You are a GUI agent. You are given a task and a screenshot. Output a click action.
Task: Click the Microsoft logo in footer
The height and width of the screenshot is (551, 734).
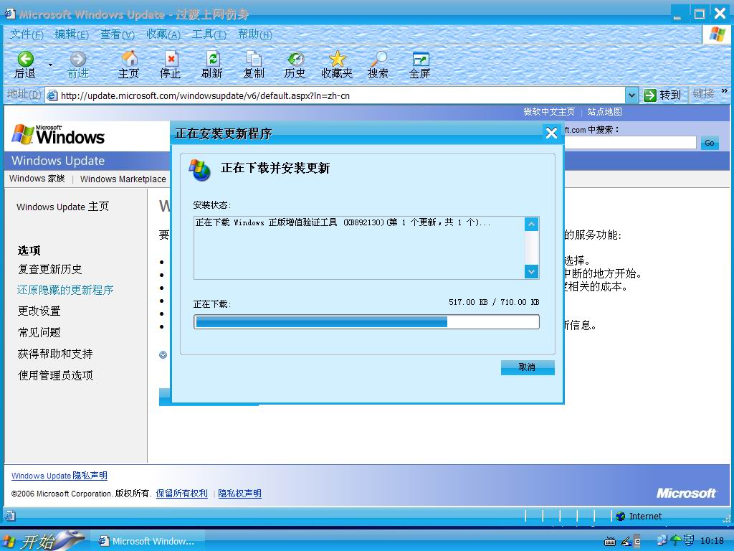pyautogui.click(x=686, y=493)
